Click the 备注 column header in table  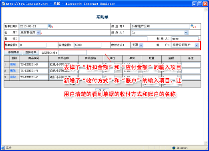click(x=191, y=58)
